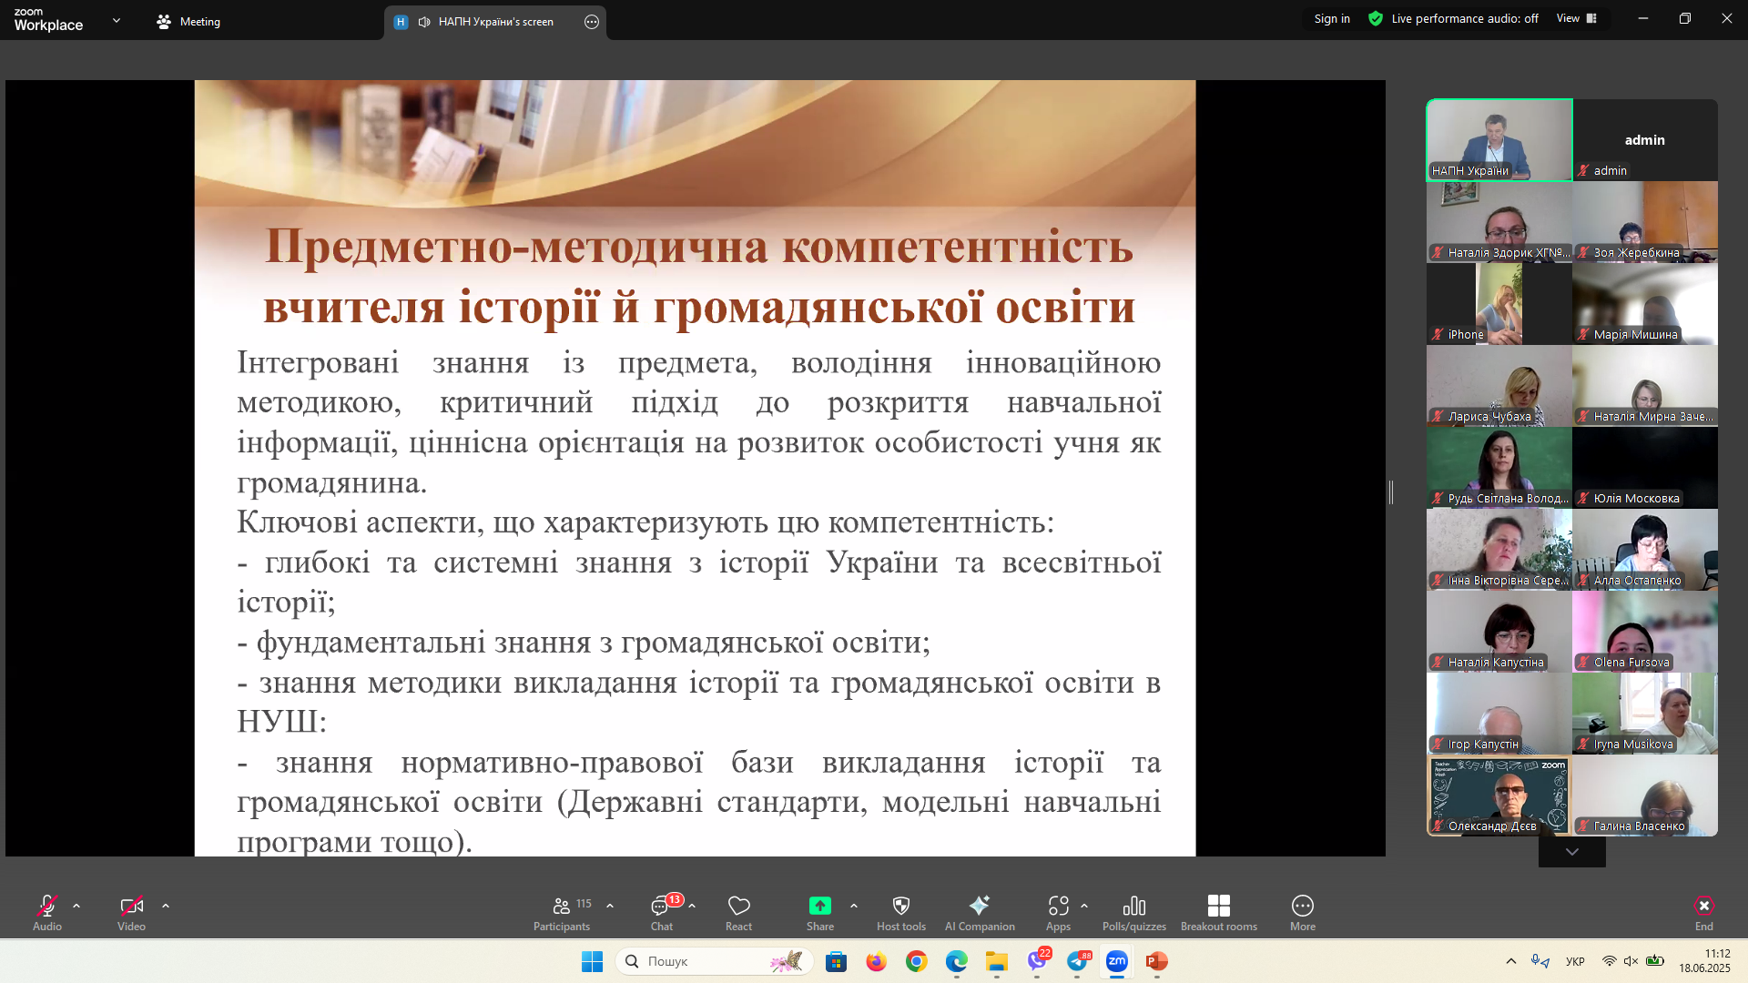Open Zoom from the taskbar

[1117, 961]
